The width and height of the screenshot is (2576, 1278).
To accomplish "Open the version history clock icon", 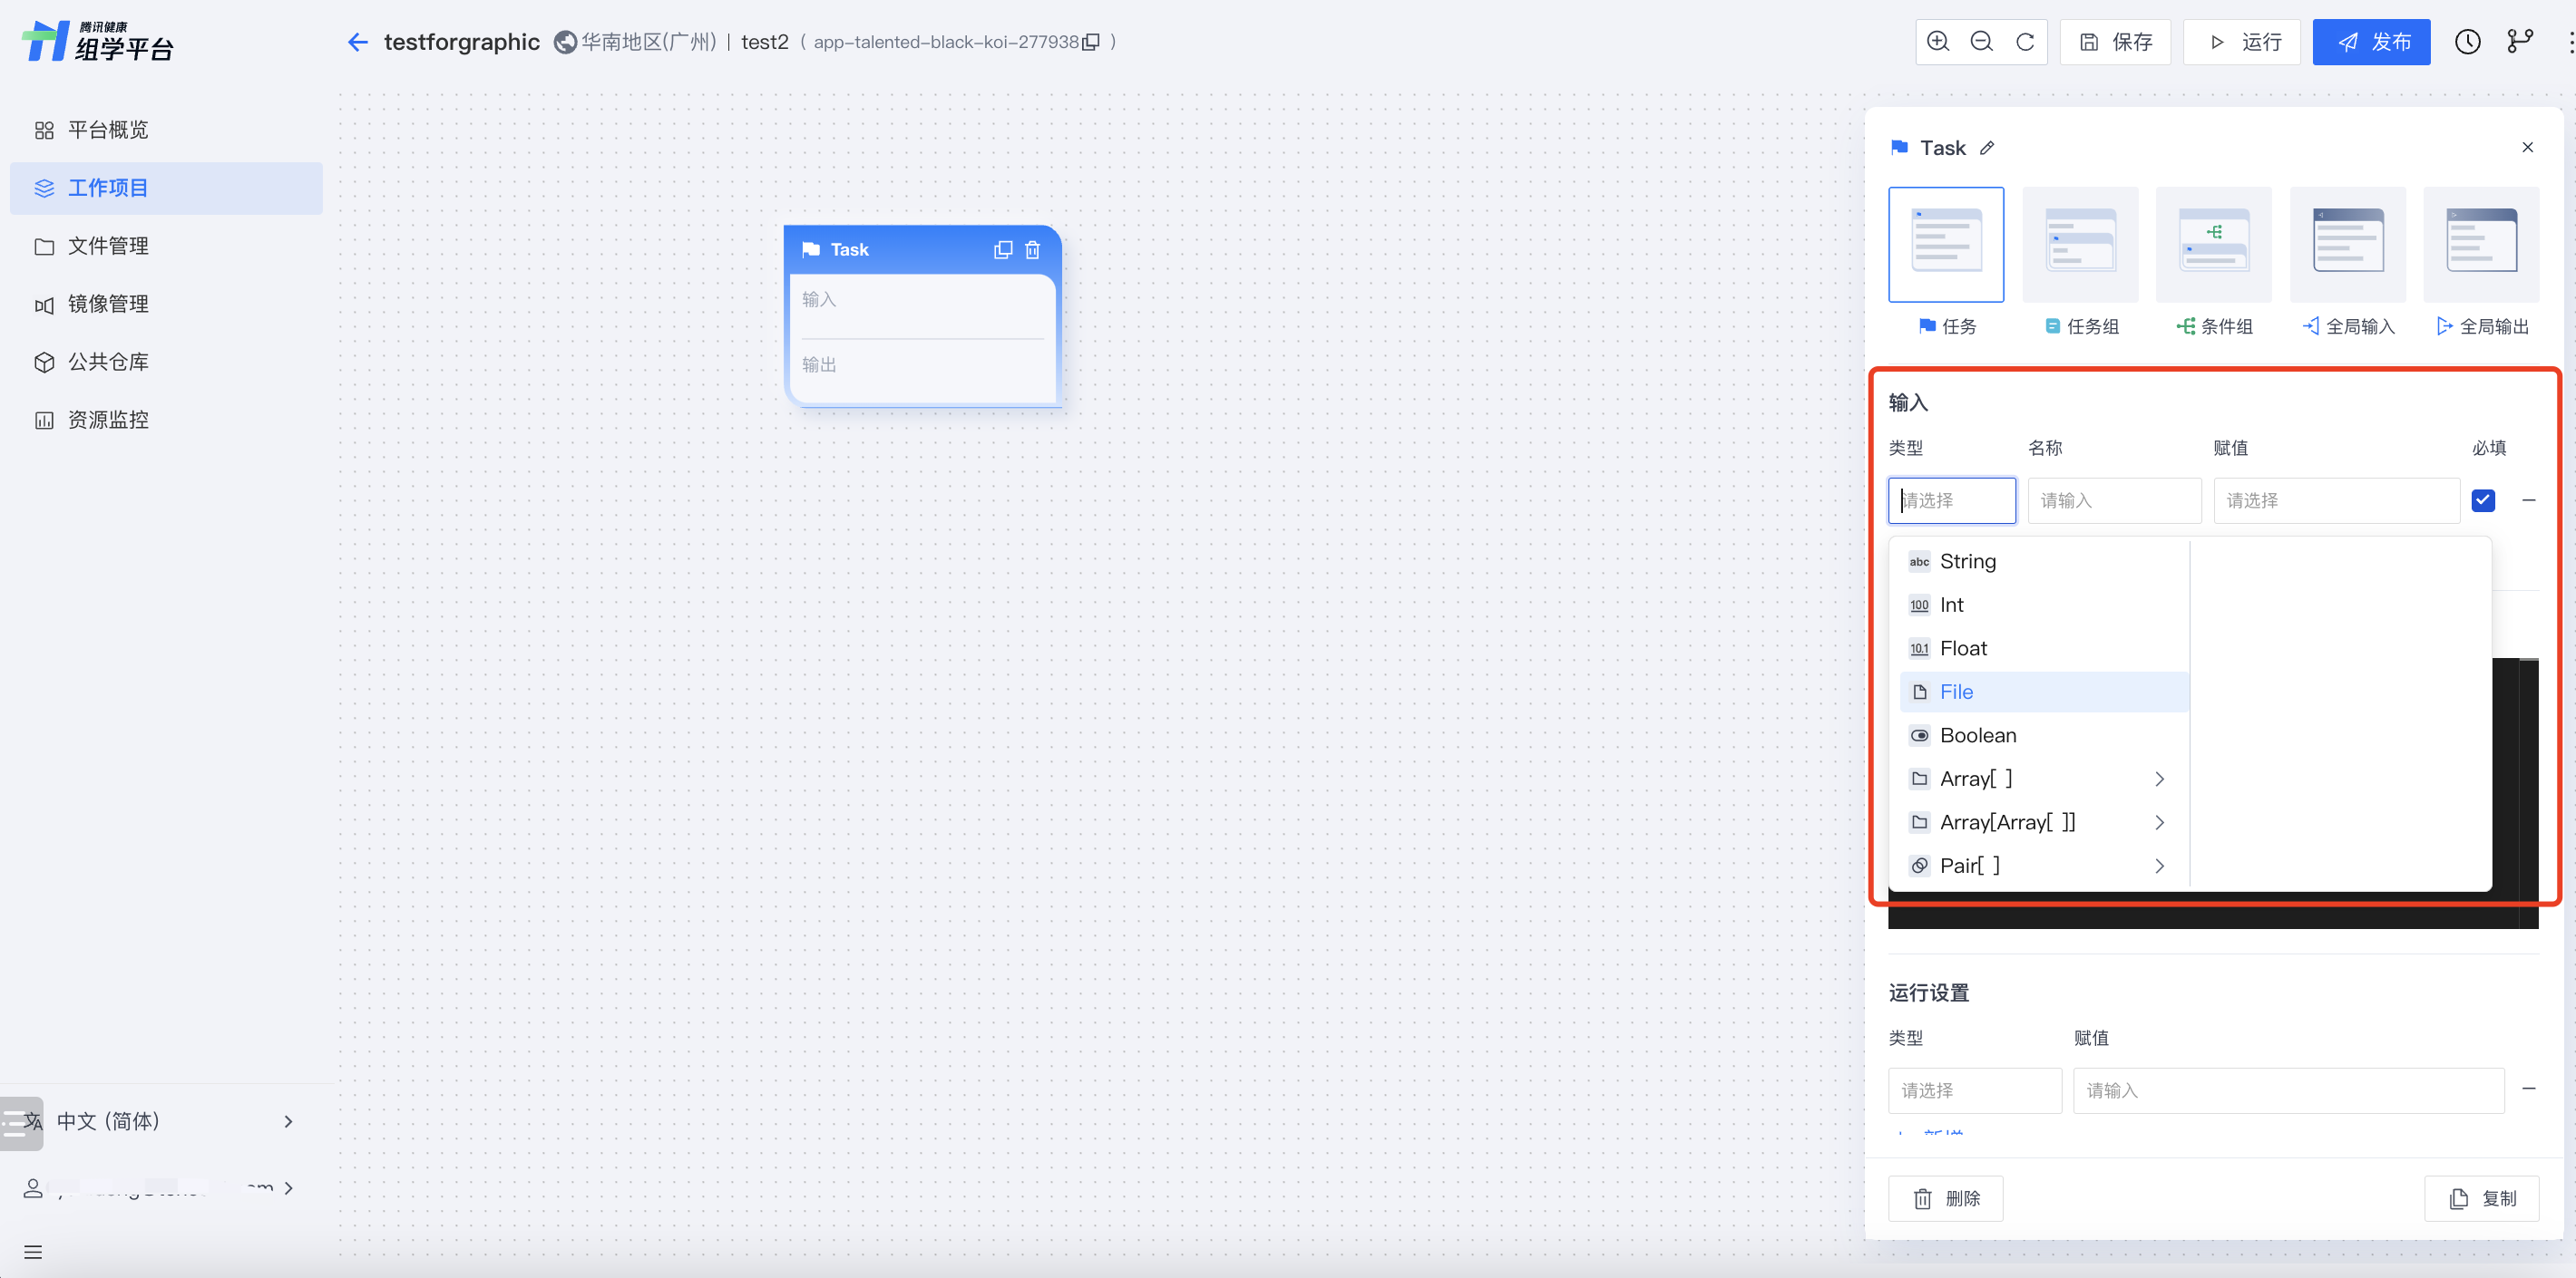I will 2467,42.
